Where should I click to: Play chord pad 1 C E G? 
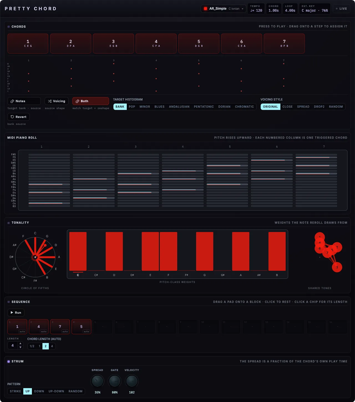[28, 43]
